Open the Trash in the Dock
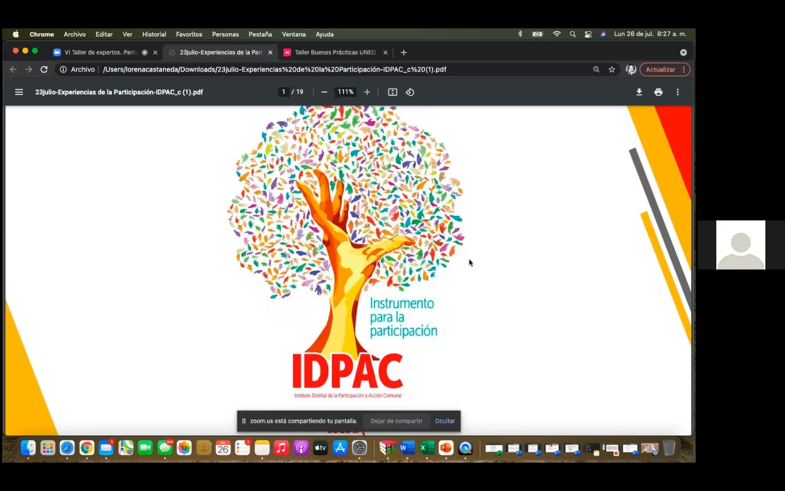Viewport: 785px width, 491px height. tap(669, 448)
